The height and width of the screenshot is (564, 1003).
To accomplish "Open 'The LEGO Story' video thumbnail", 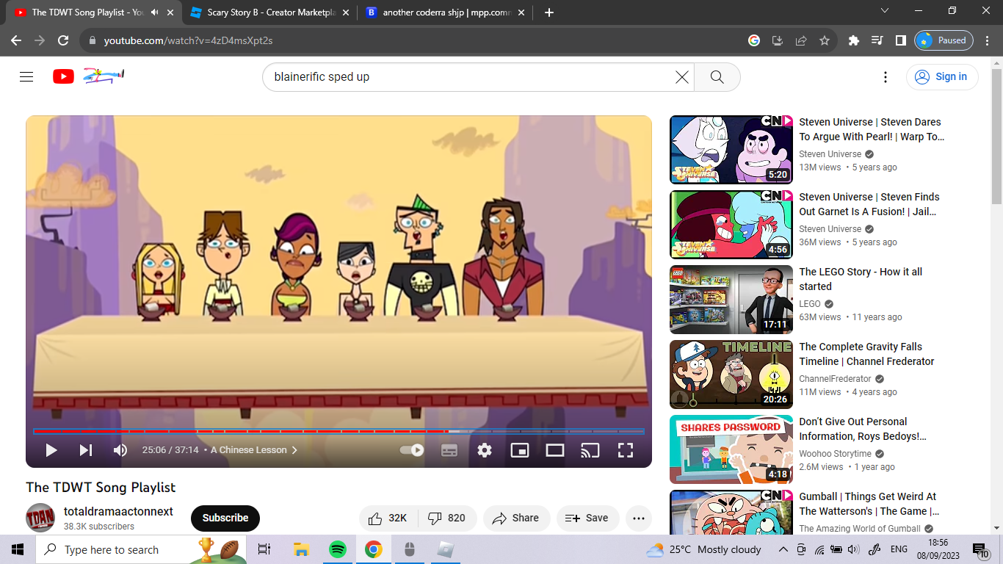I will point(731,299).
